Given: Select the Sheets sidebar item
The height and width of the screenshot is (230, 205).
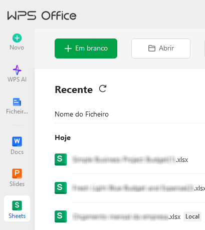Looking at the screenshot, I should [x=17, y=208].
